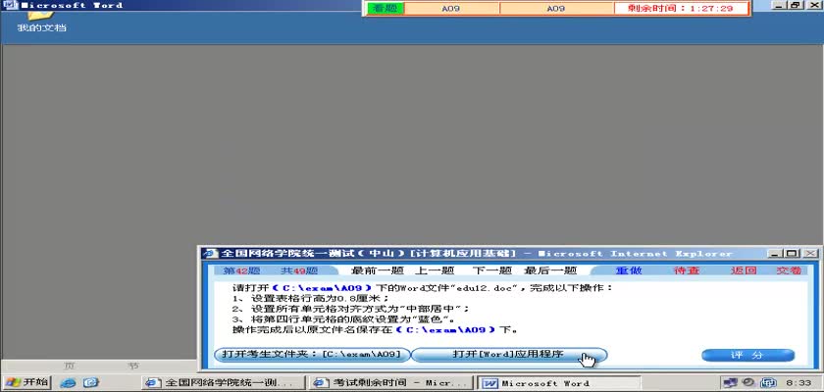Image resolution: width=824 pixels, height=392 pixels.
Task: Click the 8:33 system clock
Action: [798, 383]
